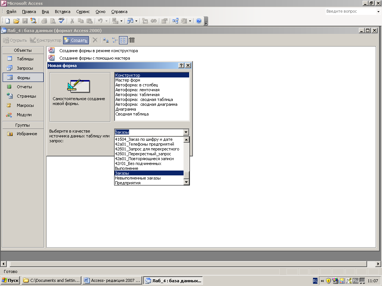Click the Script editor link icon
The width and height of the screenshot is (382, 286).
point(154,21)
